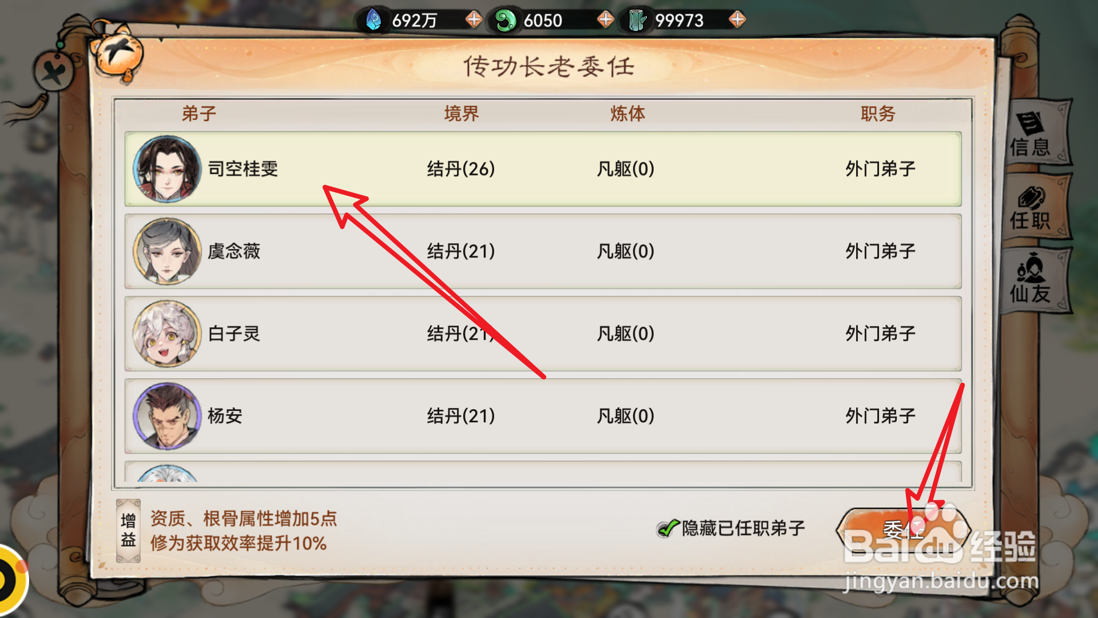Select disciple 虞念薇 row
Image resolution: width=1098 pixels, height=618 pixels.
[x=543, y=251]
